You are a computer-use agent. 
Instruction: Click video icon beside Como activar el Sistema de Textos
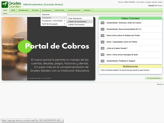tap(102, 36)
